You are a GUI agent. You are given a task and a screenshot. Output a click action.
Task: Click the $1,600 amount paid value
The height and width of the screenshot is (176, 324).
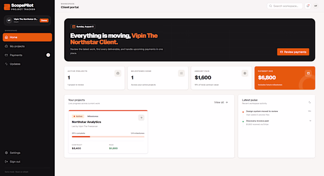[203, 78]
